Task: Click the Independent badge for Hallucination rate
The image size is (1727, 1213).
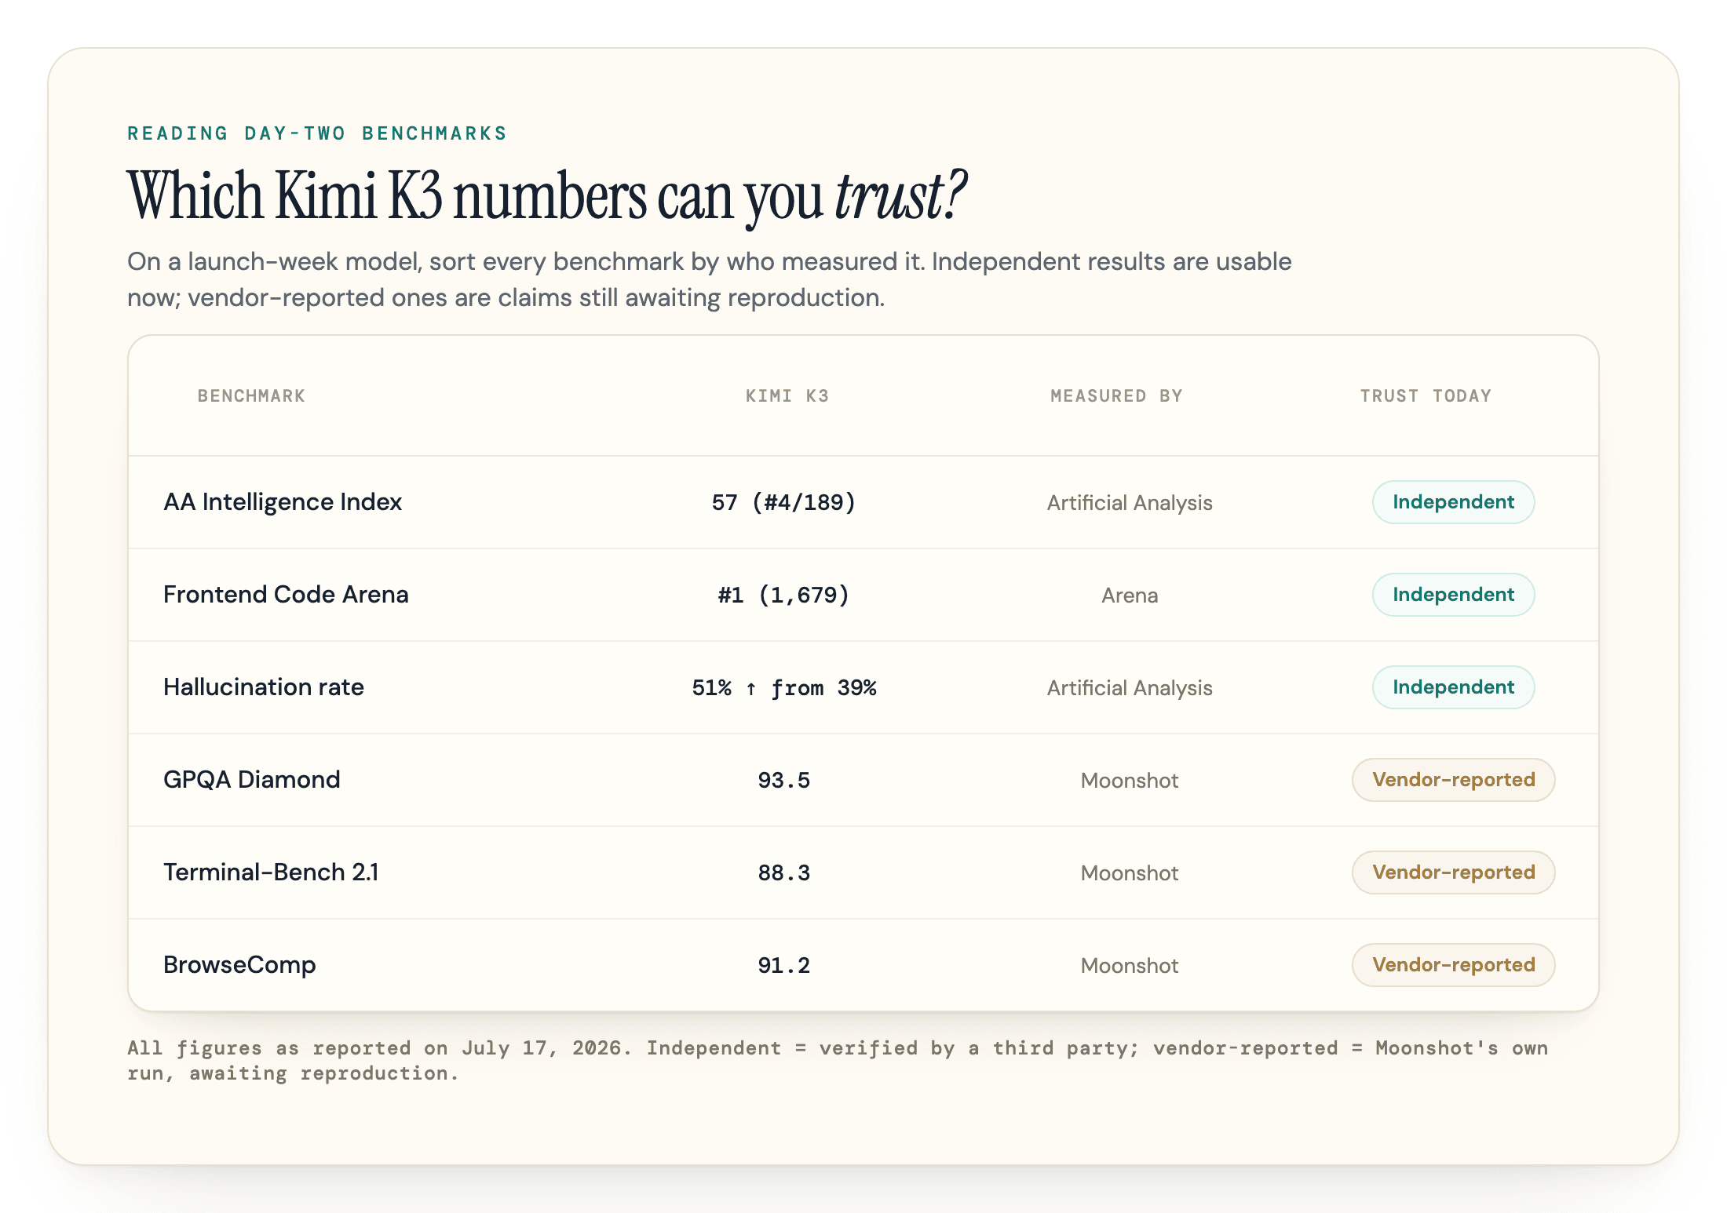Action: click(1453, 687)
